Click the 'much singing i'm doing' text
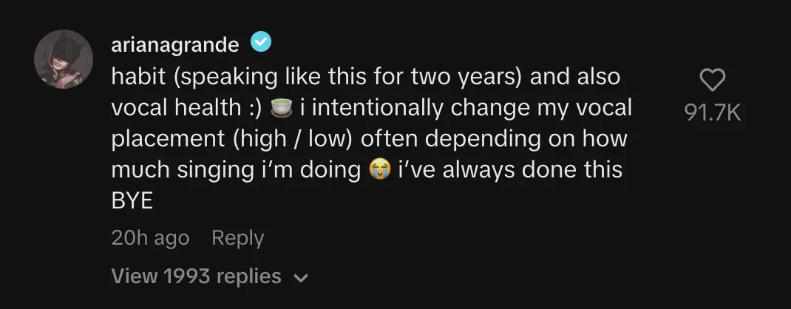The width and height of the screenshot is (791, 309). [x=235, y=170]
